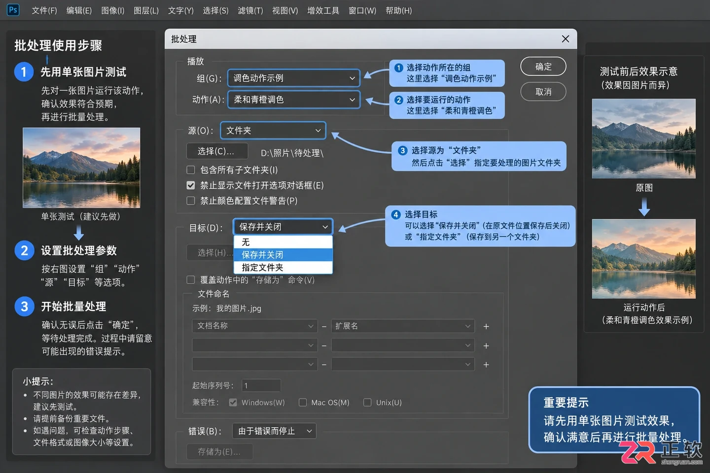Expand the 扩展名 file naming dropdown
This screenshot has height=473, width=710.
point(403,326)
